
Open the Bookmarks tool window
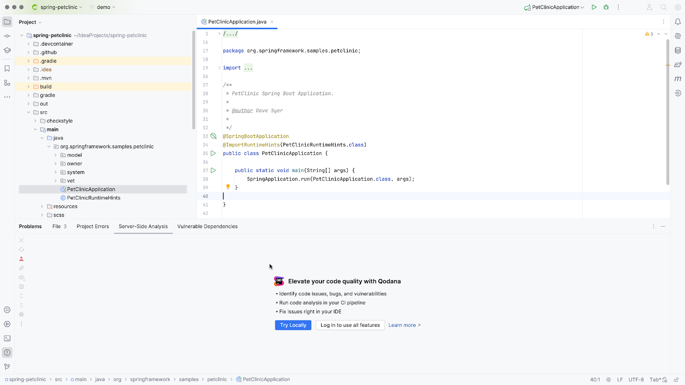click(7, 68)
